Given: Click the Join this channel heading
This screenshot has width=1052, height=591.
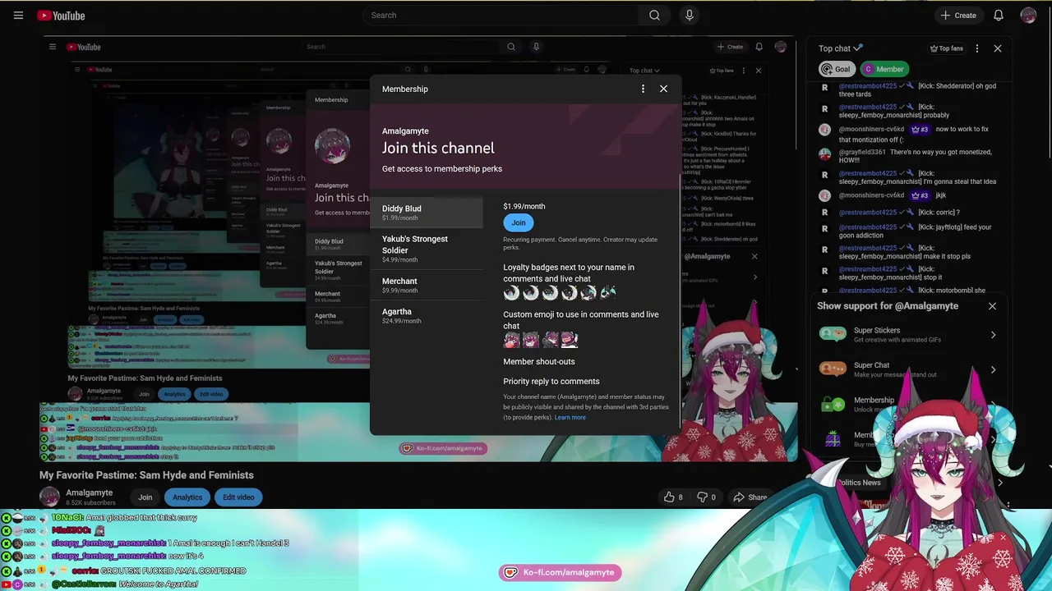Looking at the screenshot, I should click(x=438, y=148).
